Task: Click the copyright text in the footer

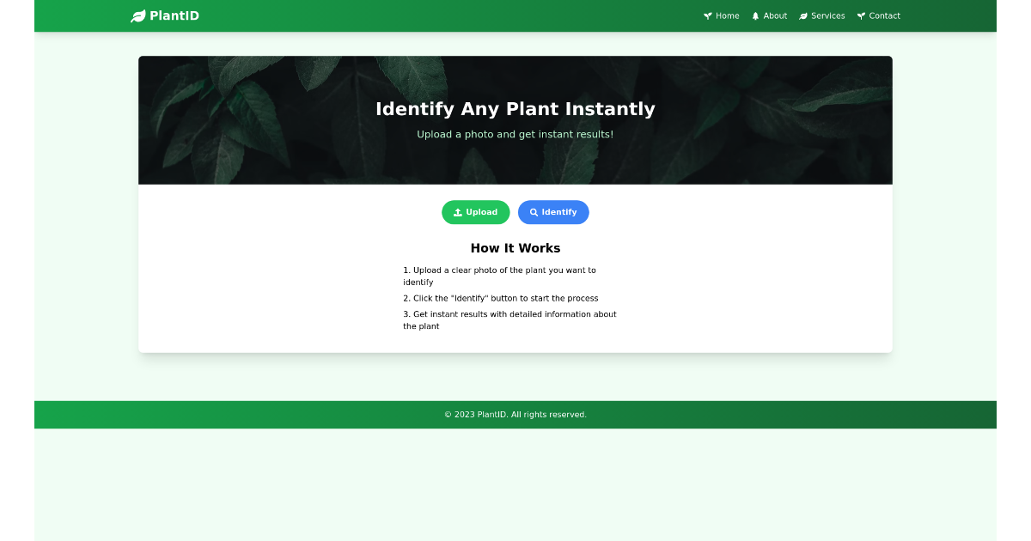Action: tap(515, 414)
